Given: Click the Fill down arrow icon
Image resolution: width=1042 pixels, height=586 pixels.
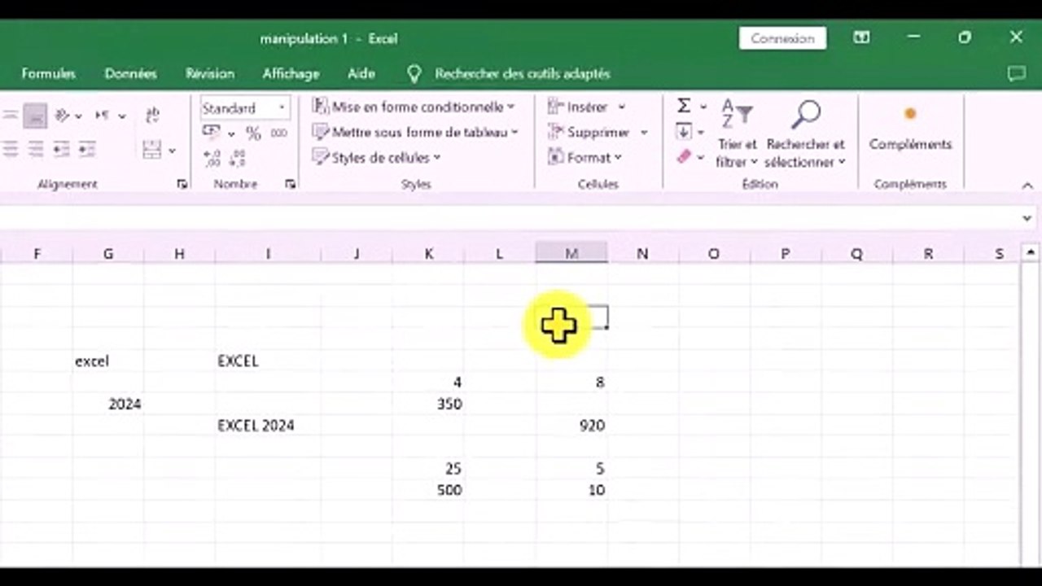Looking at the screenshot, I should pos(684,132).
